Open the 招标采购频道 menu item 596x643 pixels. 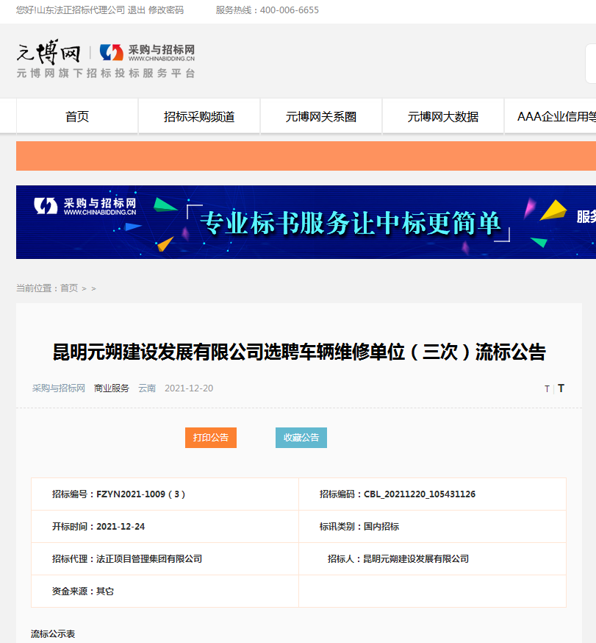(x=198, y=116)
